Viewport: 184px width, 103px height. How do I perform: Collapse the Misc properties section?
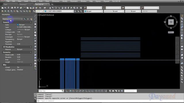point(31,65)
